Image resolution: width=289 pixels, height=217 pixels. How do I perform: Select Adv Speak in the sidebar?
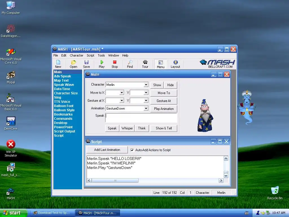coord(62,76)
